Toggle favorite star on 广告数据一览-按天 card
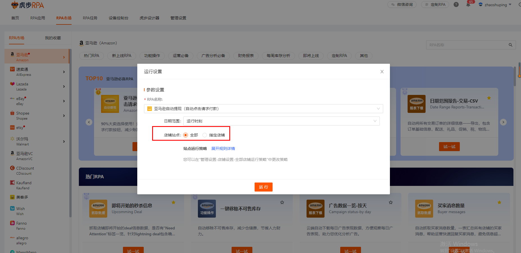The height and width of the screenshot is (253, 521). 391,202
